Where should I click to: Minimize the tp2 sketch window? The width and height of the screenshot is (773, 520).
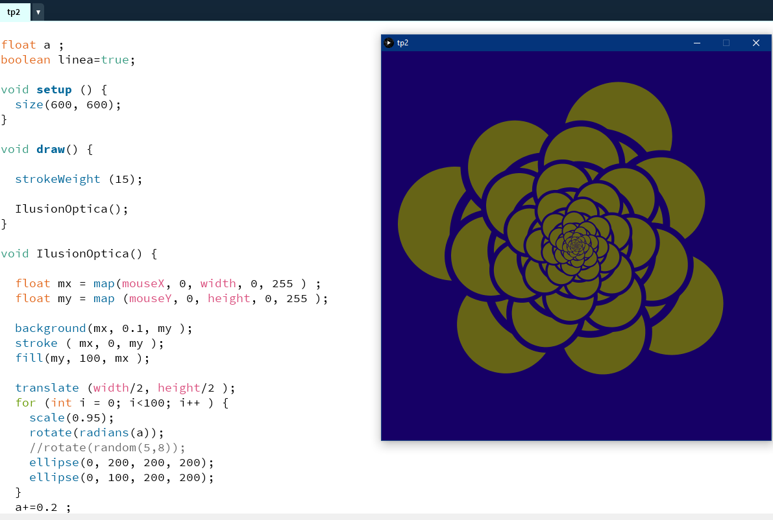click(x=697, y=43)
